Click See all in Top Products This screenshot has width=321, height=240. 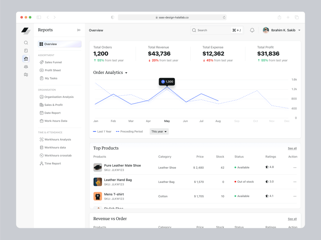pos(292,148)
